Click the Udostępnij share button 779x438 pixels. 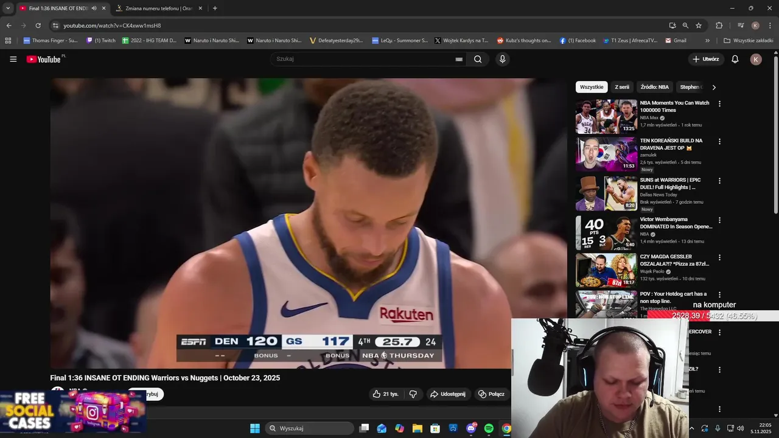447,394
